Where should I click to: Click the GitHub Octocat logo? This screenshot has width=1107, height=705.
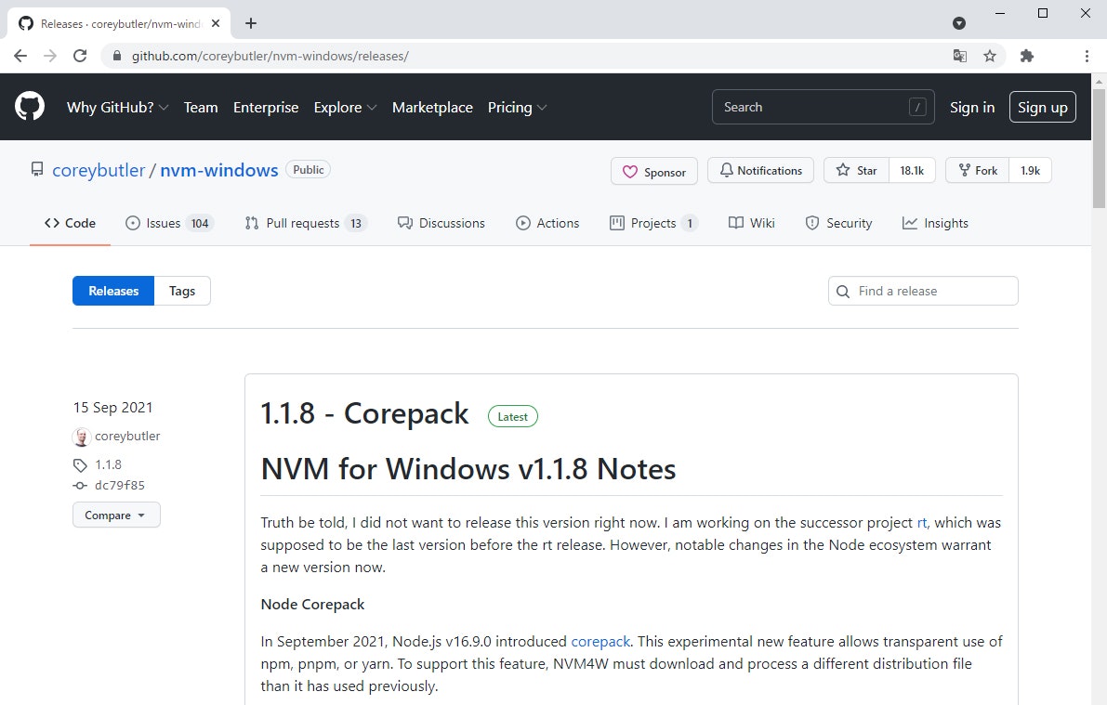(x=30, y=107)
